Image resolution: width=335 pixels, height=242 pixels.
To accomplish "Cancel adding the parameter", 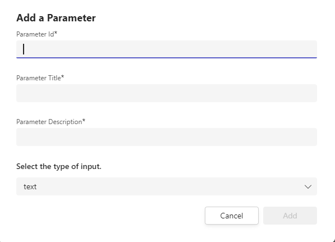I will pos(232,216).
